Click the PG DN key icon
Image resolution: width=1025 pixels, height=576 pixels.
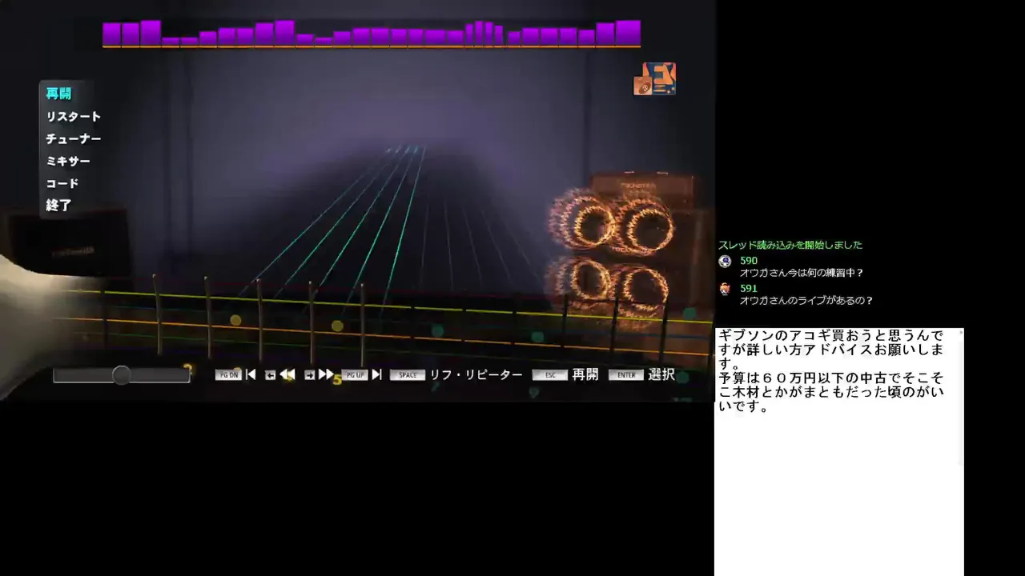click(228, 374)
